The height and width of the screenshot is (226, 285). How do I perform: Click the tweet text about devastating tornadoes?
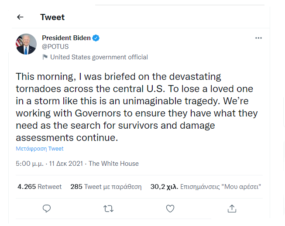(136, 107)
